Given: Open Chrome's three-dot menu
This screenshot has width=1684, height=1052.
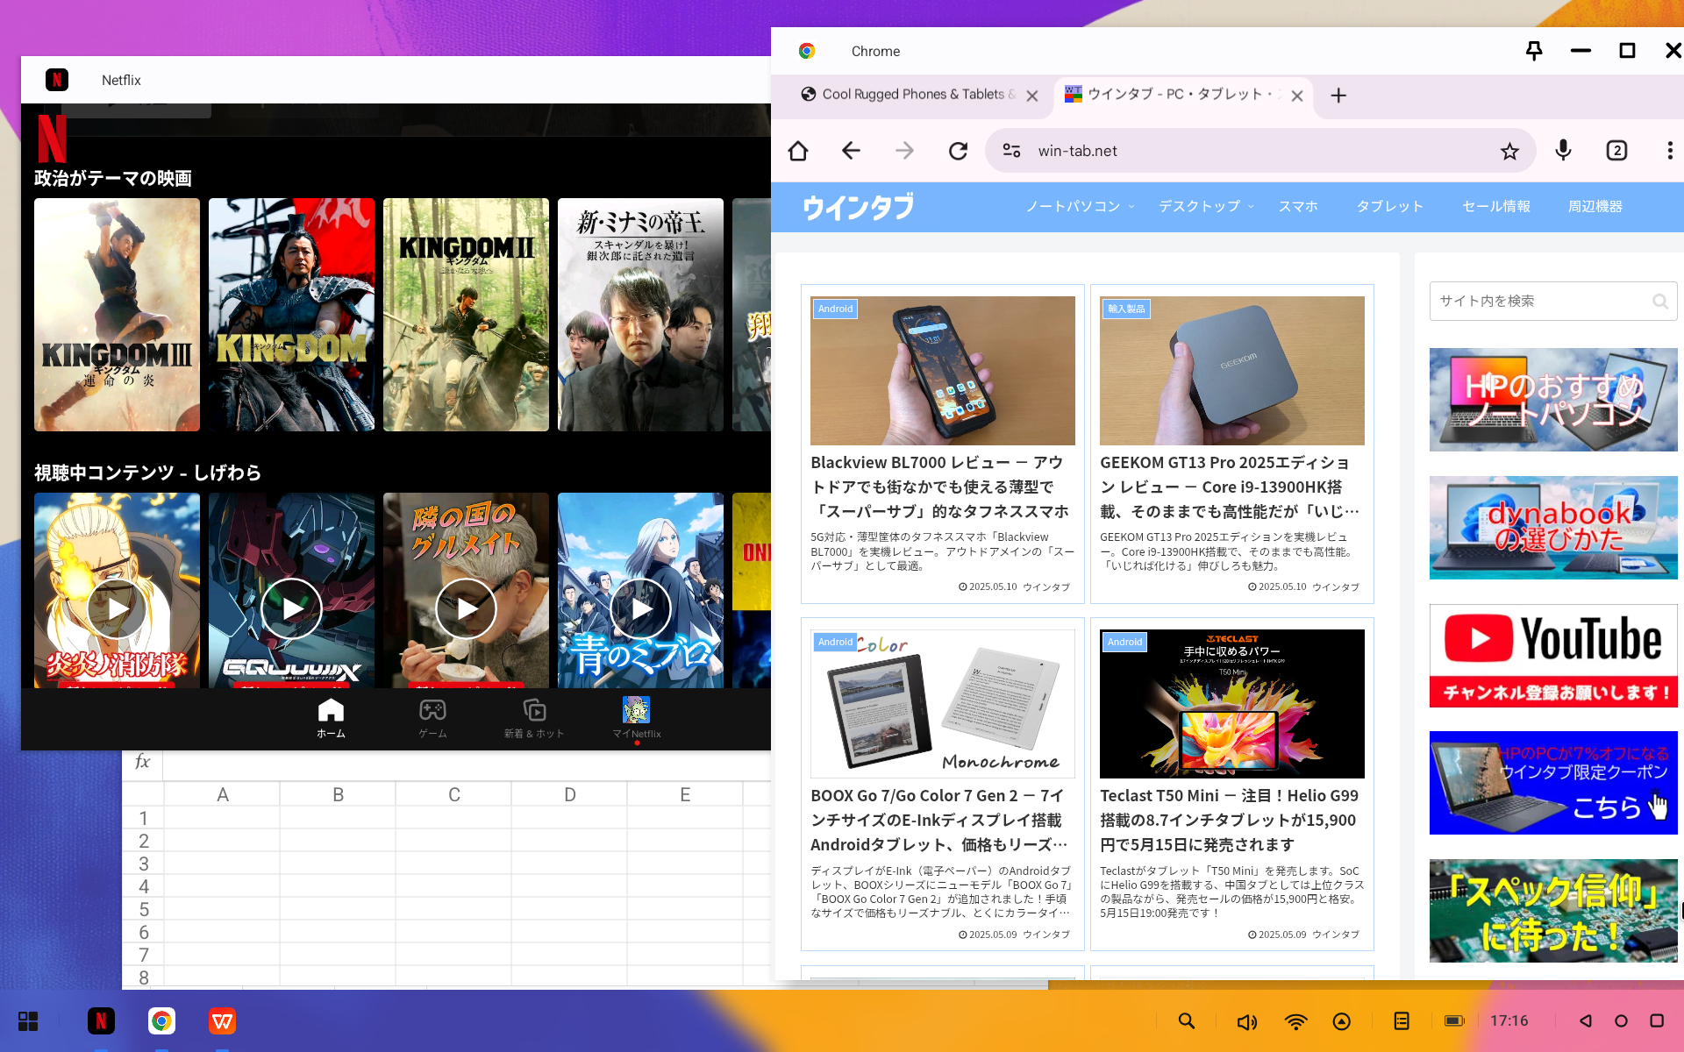Looking at the screenshot, I should [1669, 150].
